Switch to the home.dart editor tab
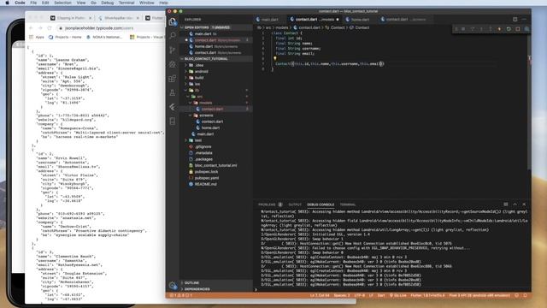Image resolution: width=547 pixels, height=308 pixels. click(x=359, y=20)
